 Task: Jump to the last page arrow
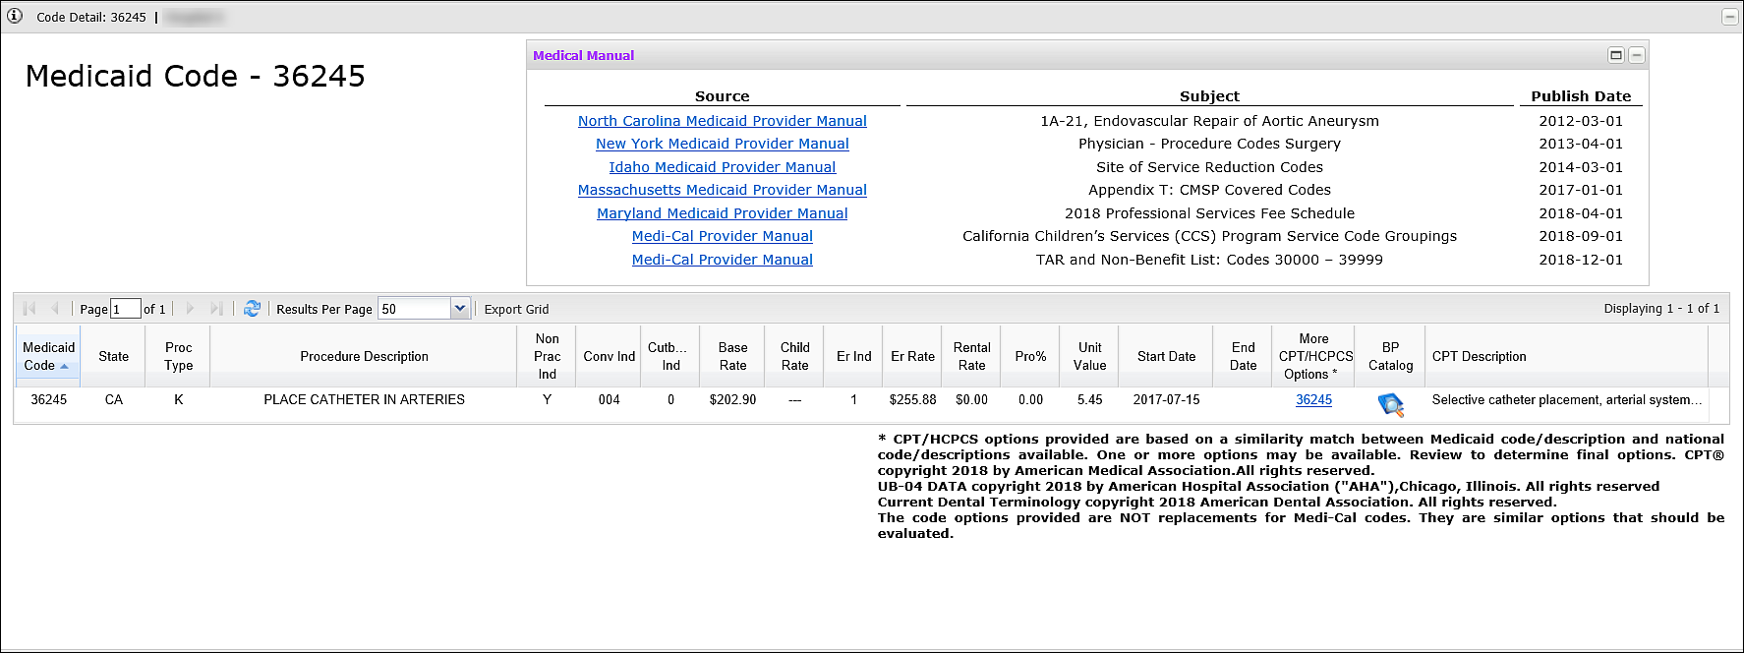(x=216, y=309)
